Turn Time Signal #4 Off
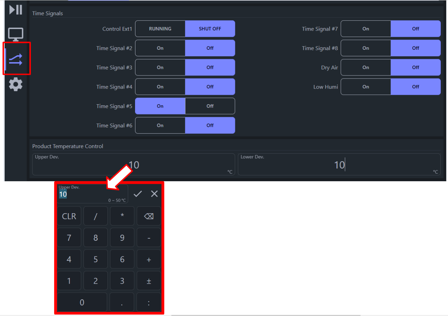This screenshot has width=448, height=316. pos(210,86)
